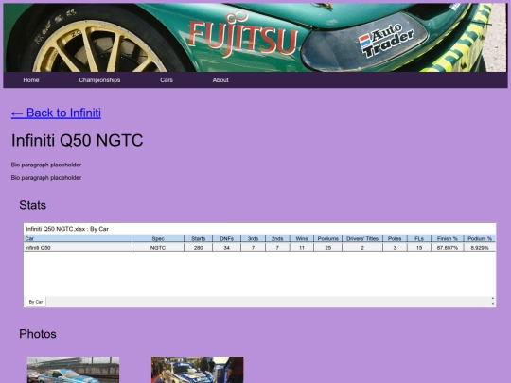Click the Starts column header

tap(198, 238)
